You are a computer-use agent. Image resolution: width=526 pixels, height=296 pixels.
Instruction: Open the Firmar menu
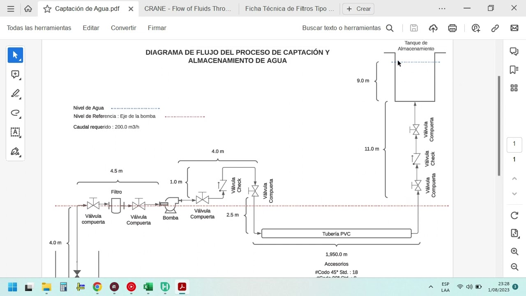click(157, 28)
